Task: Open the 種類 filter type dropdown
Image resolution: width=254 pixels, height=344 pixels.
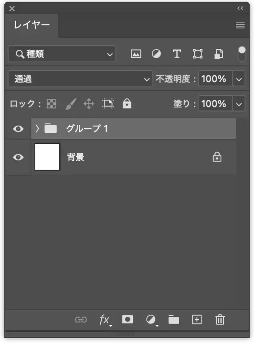Action: click(62, 54)
